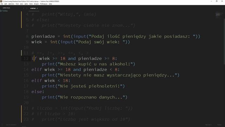This screenshot has height=127, width=225.
Task: Open the File menu
Action: [x=2, y=4]
